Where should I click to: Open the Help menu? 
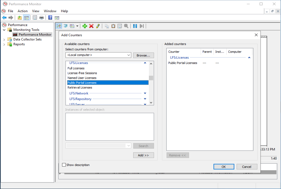point(64,11)
